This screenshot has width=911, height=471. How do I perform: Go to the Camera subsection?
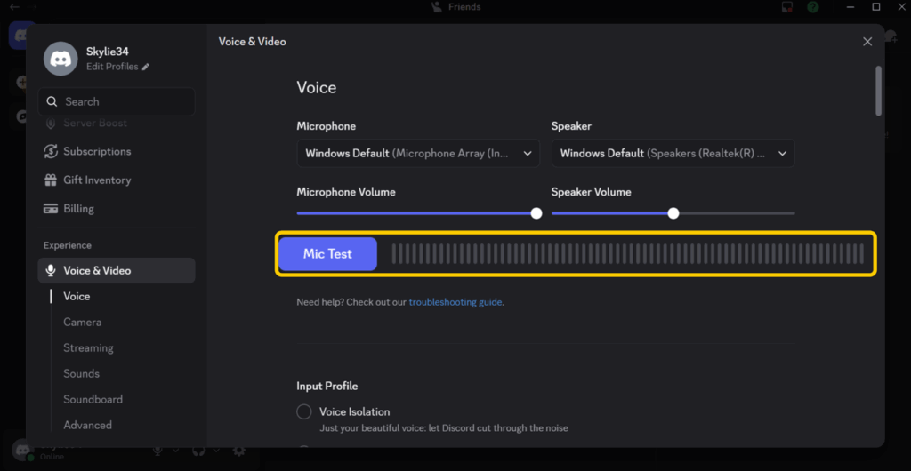point(83,322)
